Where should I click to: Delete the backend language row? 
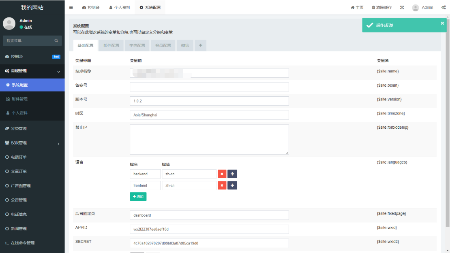tap(222, 174)
